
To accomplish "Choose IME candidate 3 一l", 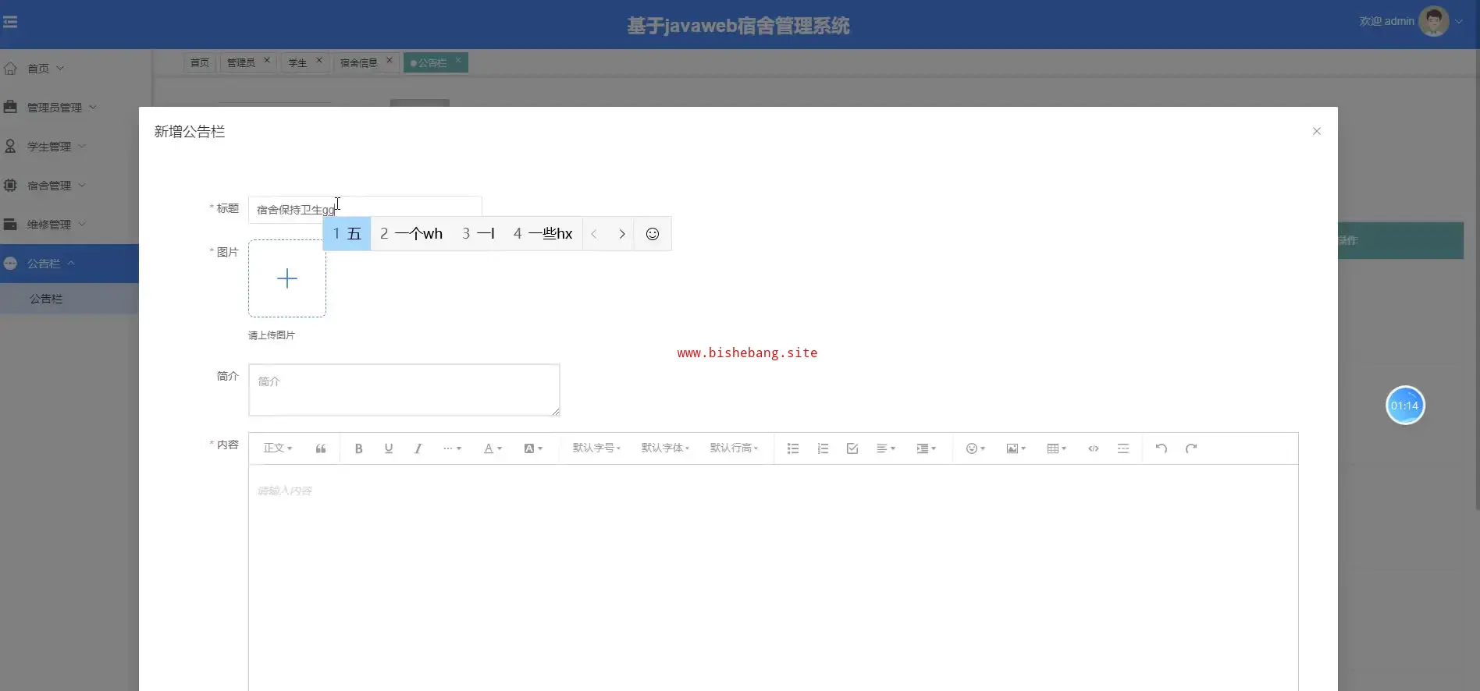I will [x=479, y=234].
